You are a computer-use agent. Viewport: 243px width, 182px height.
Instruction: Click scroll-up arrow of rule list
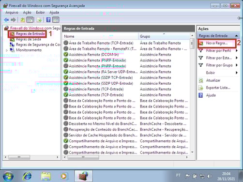[192, 35]
